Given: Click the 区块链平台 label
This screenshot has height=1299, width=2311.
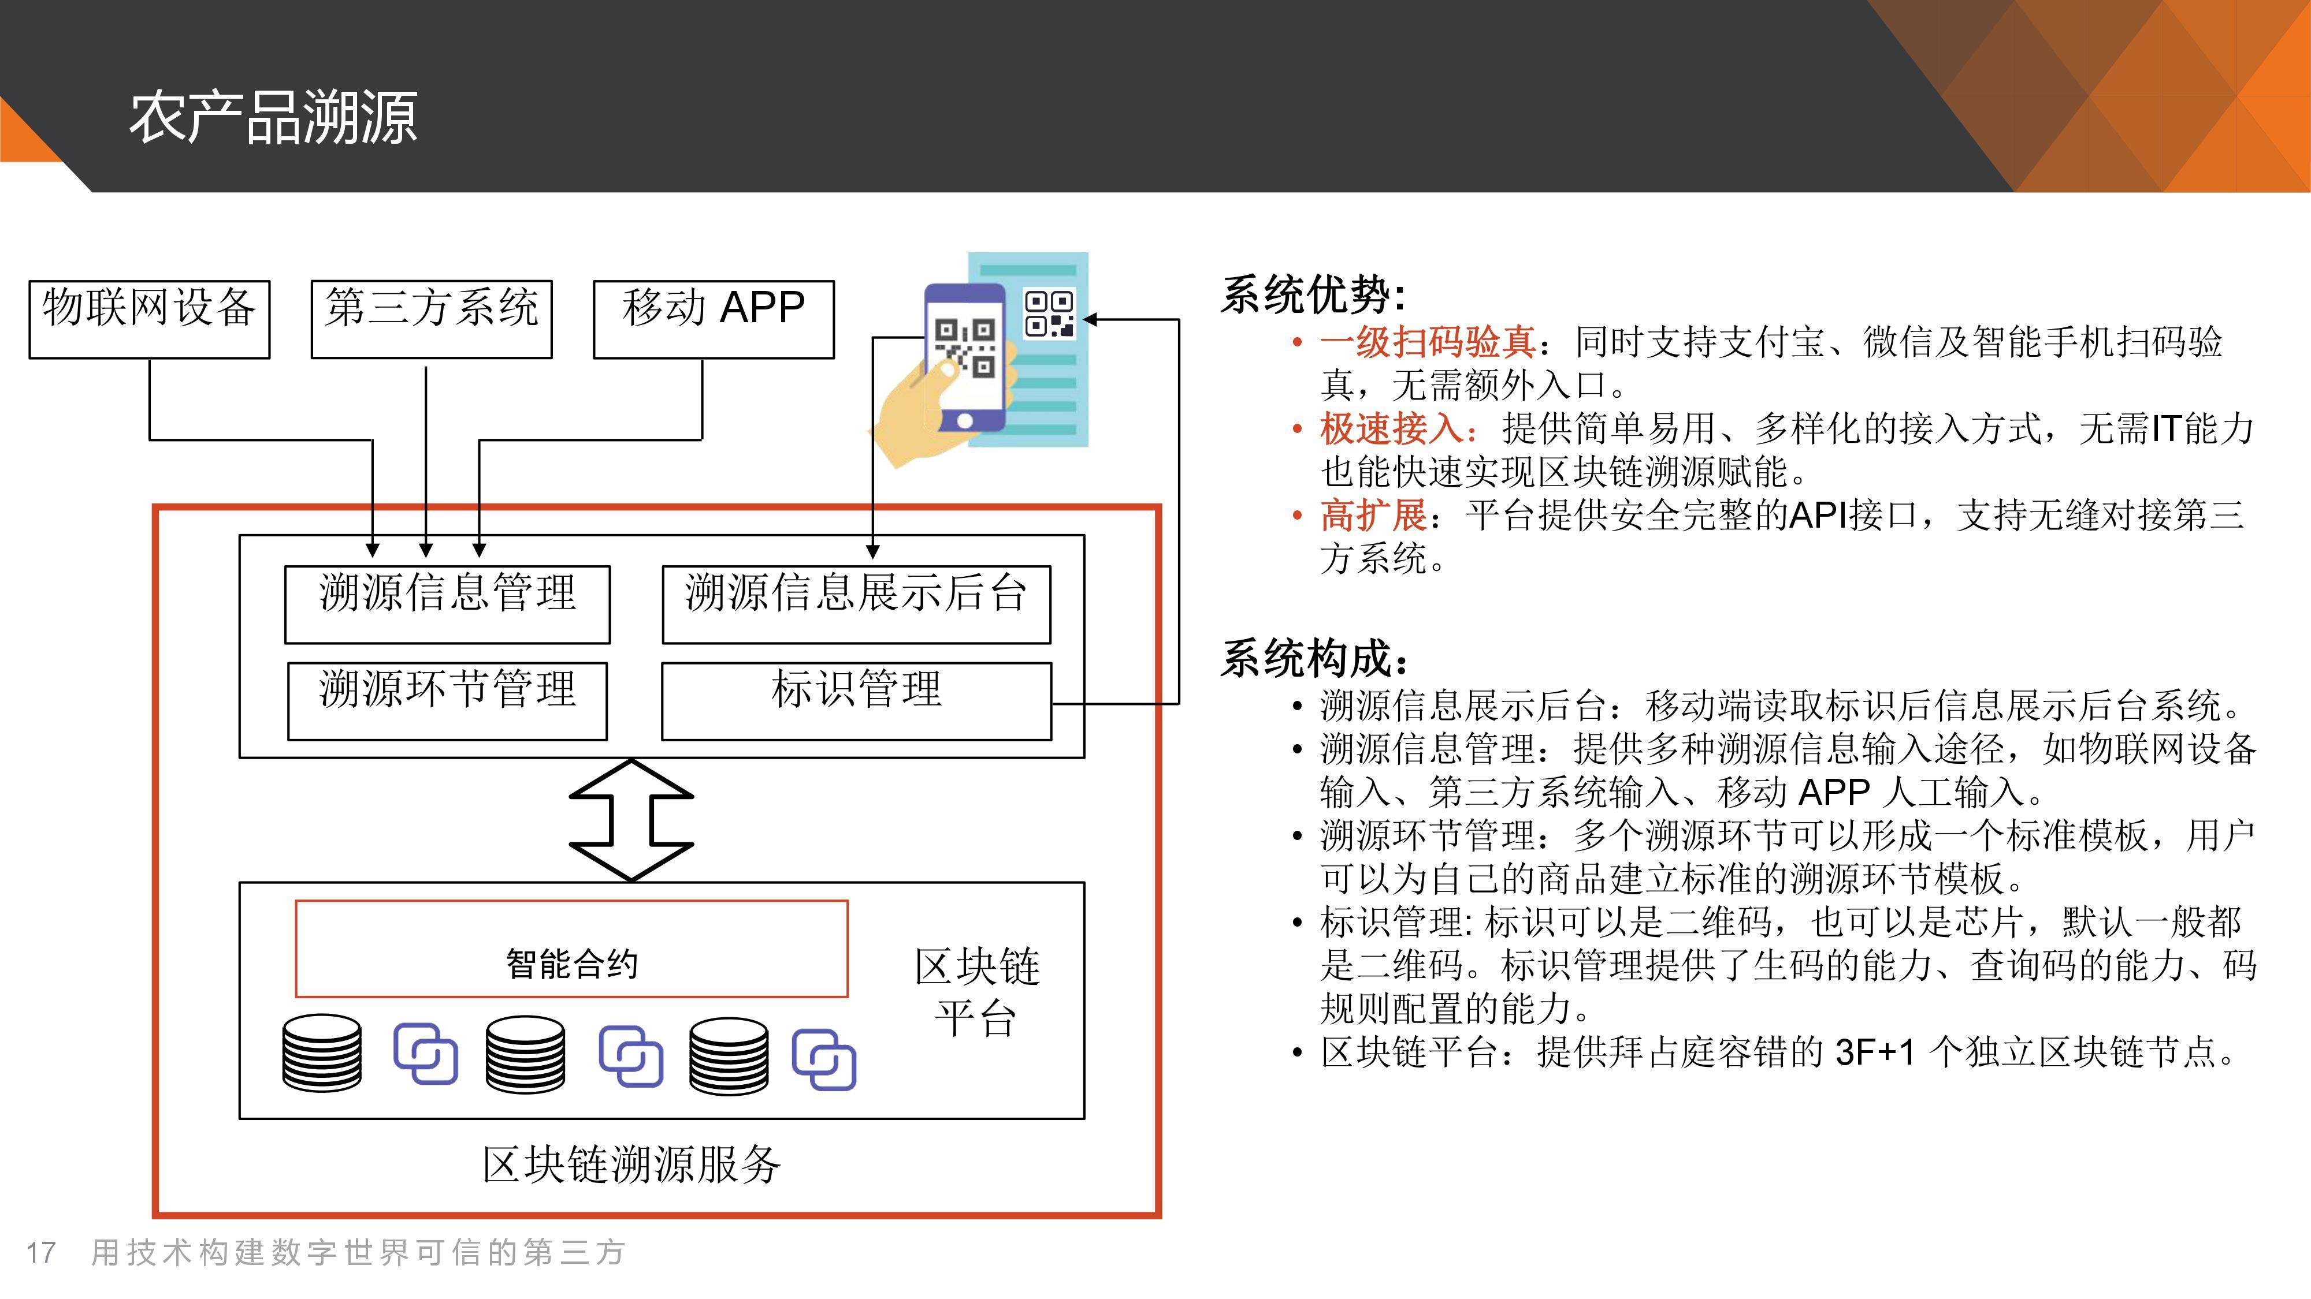Looking at the screenshot, I should point(976,991).
